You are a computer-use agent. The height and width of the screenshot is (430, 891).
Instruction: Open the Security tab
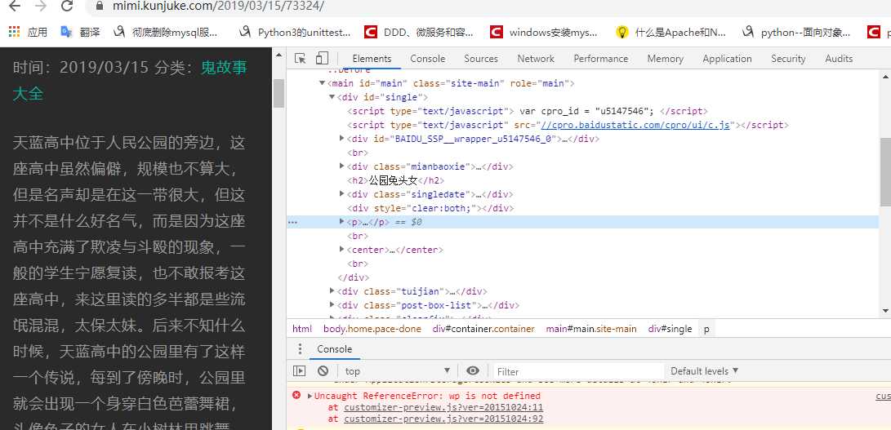[788, 59]
